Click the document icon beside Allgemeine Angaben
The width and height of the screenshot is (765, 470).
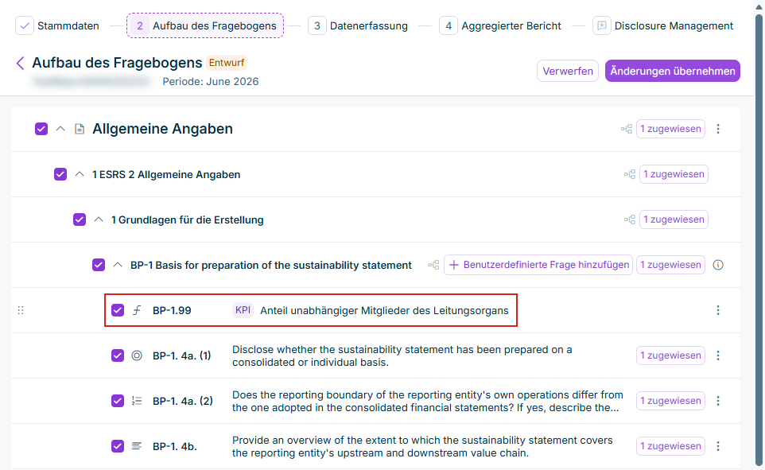[x=79, y=129]
